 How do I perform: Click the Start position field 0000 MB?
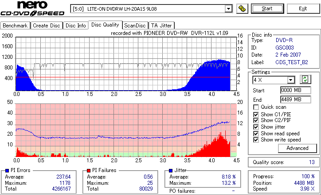pos(295,90)
